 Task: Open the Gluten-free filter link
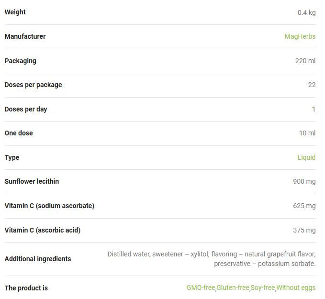[233, 288]
